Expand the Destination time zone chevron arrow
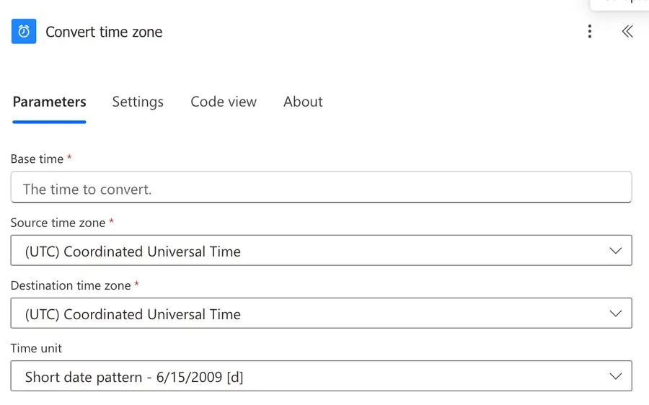This screenshot has height=405, width=649. [615, 313]
